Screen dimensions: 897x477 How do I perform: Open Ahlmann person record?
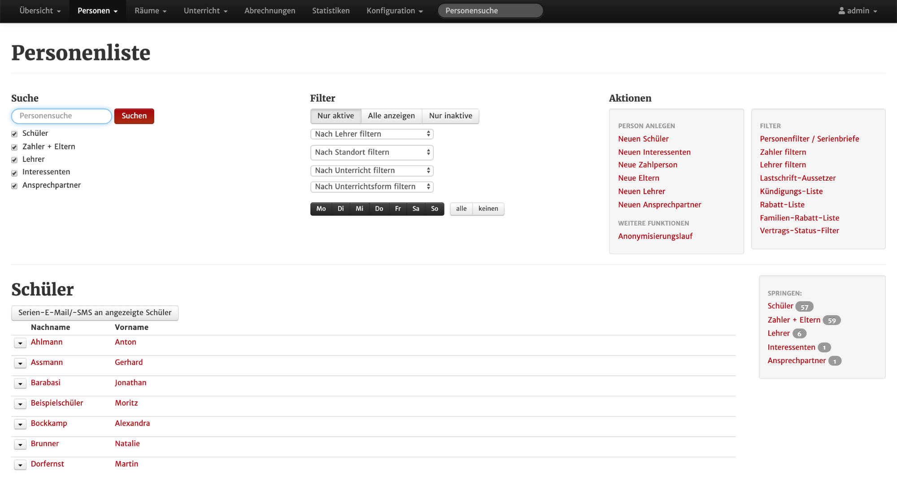click(47, 342)
